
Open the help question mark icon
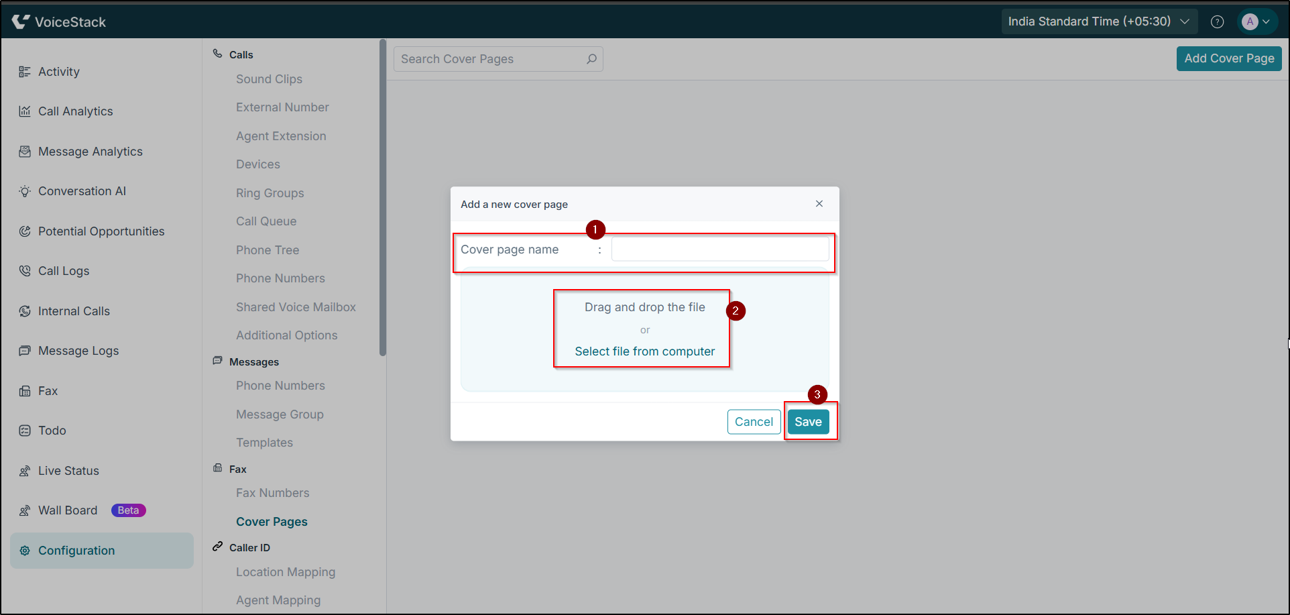(1217, 21)
